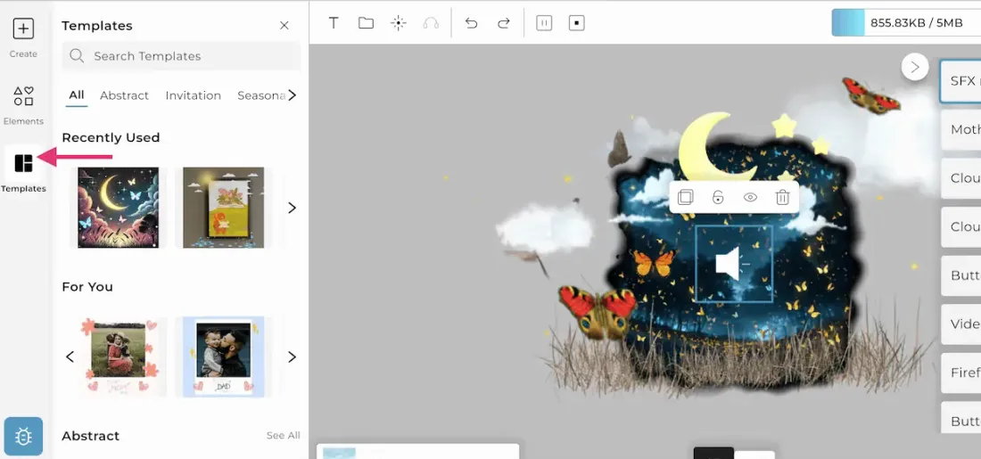Screen dimensions: 981x459
Task: Click the storage usage bar
Action: (906, 23)
